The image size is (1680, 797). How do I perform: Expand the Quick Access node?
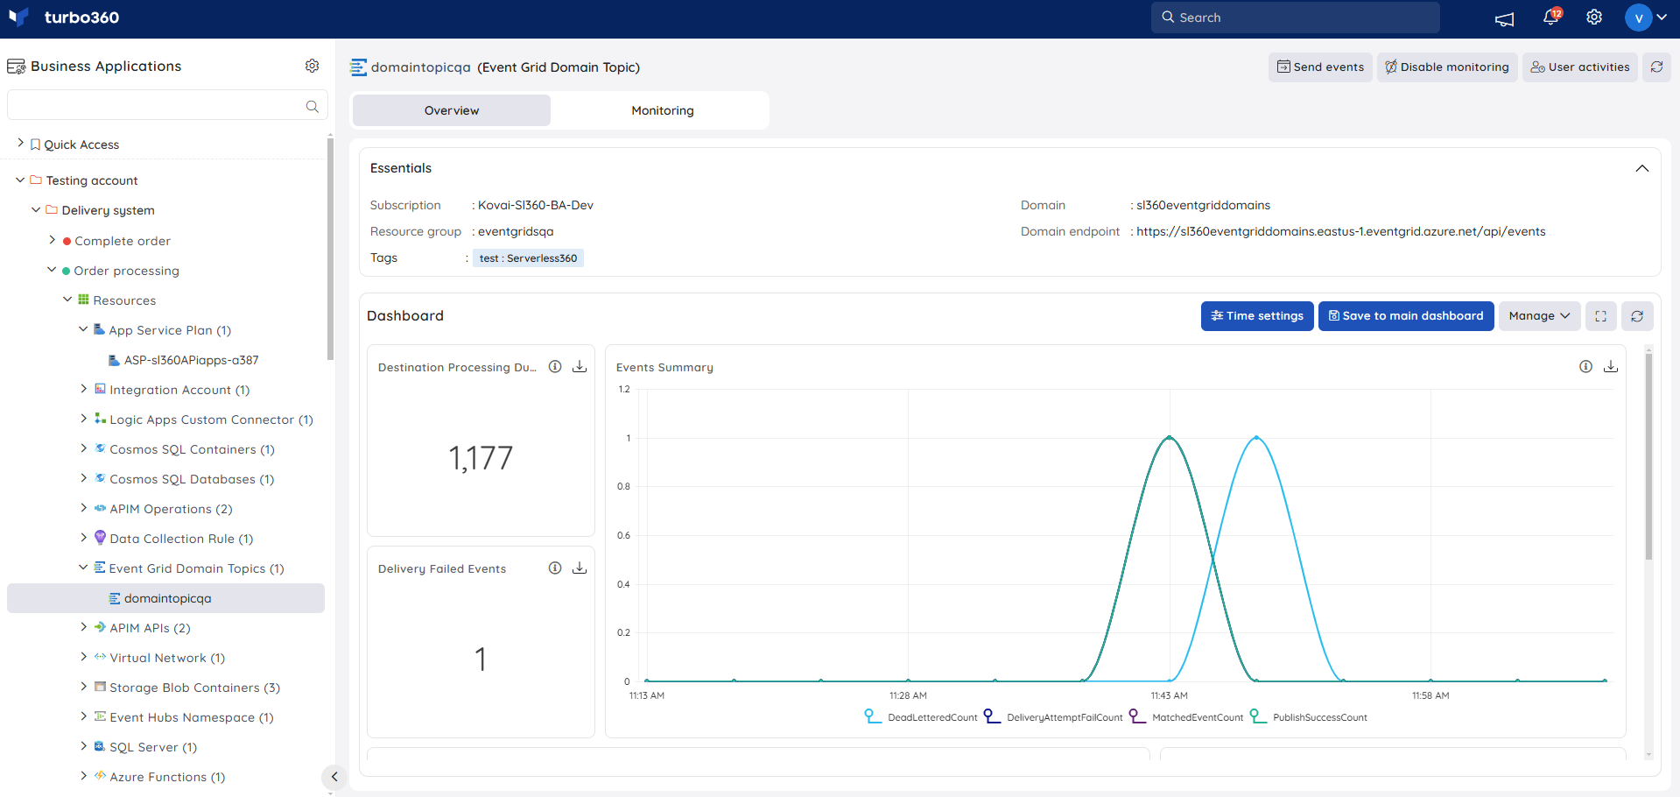click(x=20, y=143)
